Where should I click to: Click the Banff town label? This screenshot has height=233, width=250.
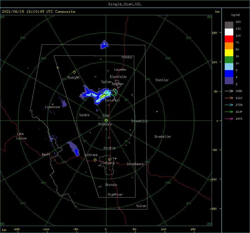(x=46, y=154)
